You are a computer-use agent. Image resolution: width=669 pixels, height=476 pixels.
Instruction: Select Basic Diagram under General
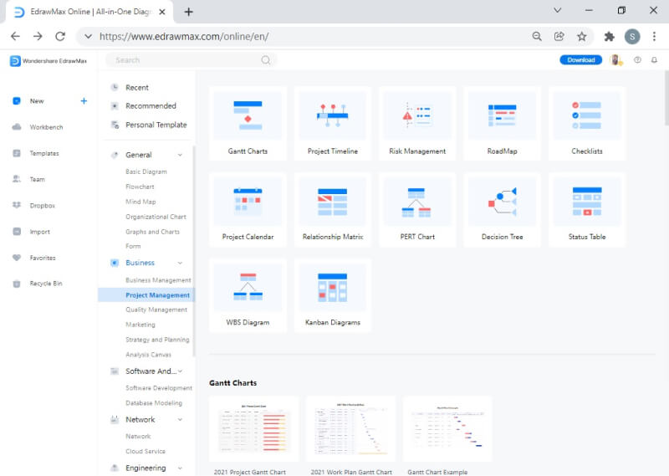pyautogui.click(x=146, y=171)
